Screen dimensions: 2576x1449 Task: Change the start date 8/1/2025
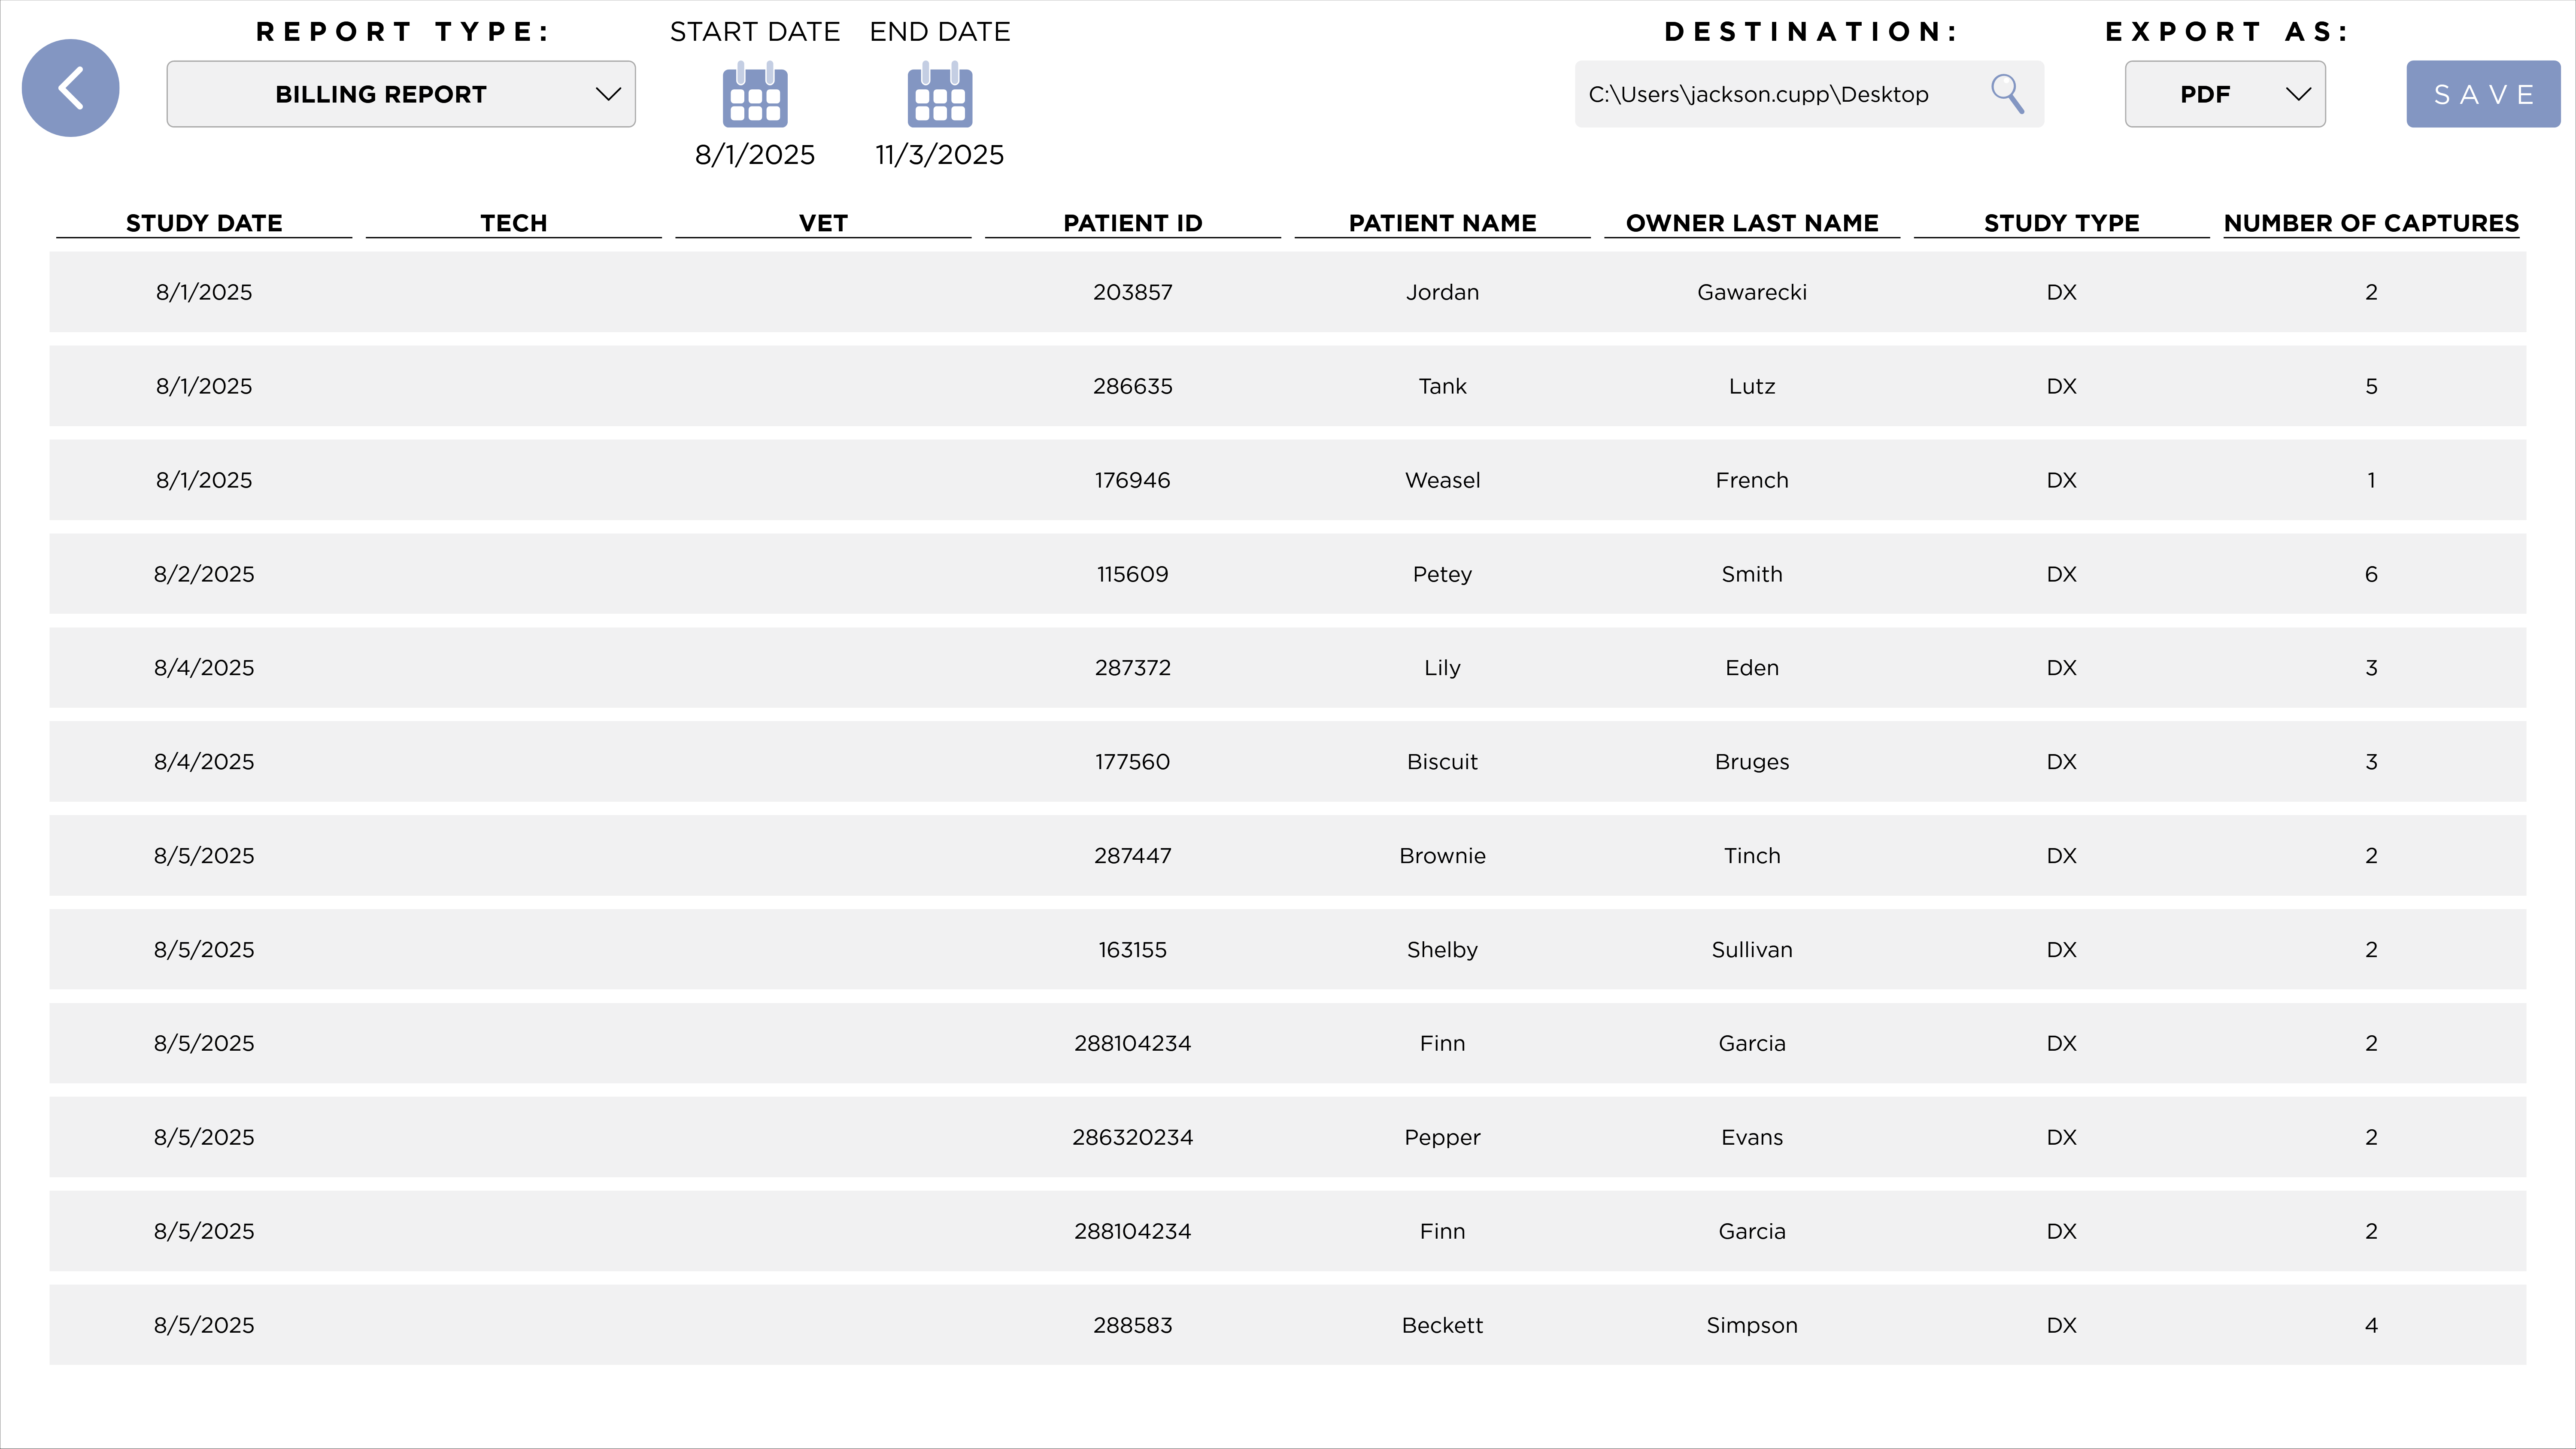(754, 154)
